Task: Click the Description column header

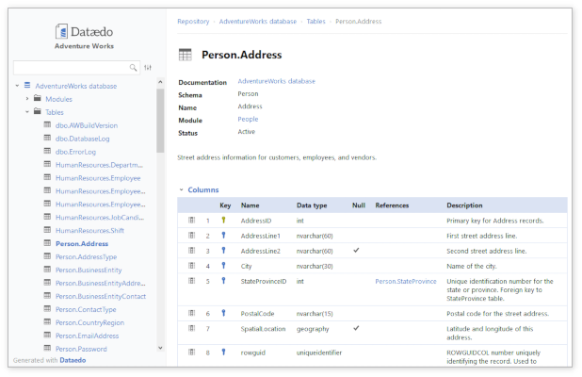Action: pos(464,205)
